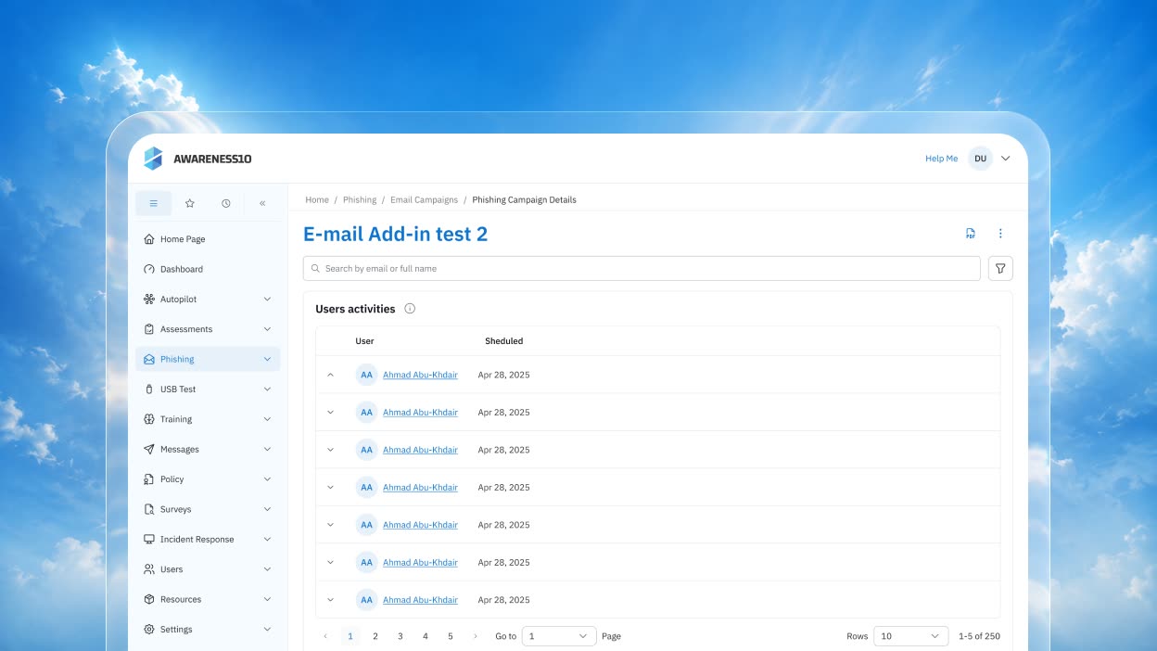Export campaign as PDF icon
1157x651 pixels.
tap(971, 234)
